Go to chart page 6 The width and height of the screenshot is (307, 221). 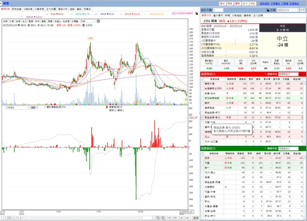click(20, 218)
